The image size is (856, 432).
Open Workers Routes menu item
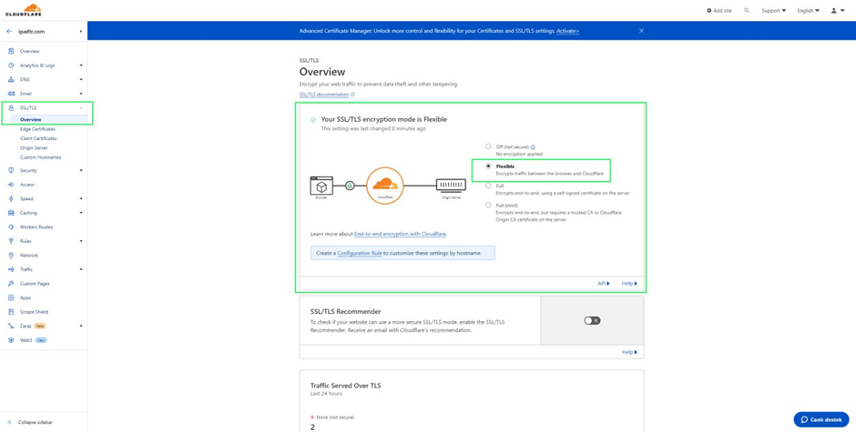(36, 226)
